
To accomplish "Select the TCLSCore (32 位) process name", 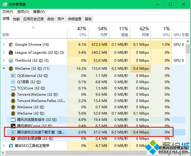I will (31, 88).
